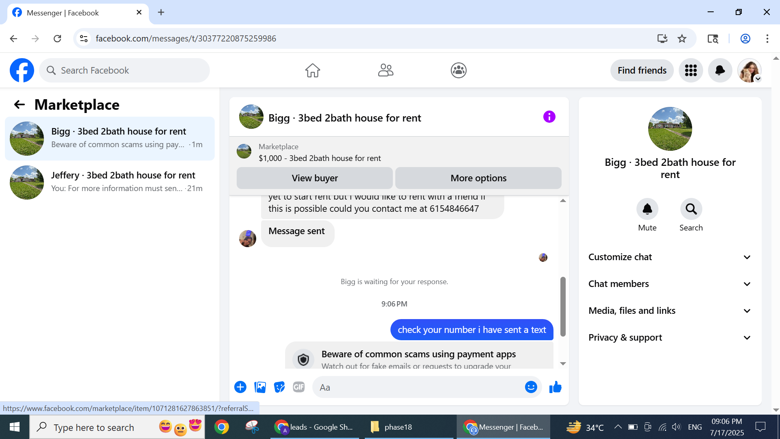
Task: Choose a sticker
Action: [x=279, y=387]
